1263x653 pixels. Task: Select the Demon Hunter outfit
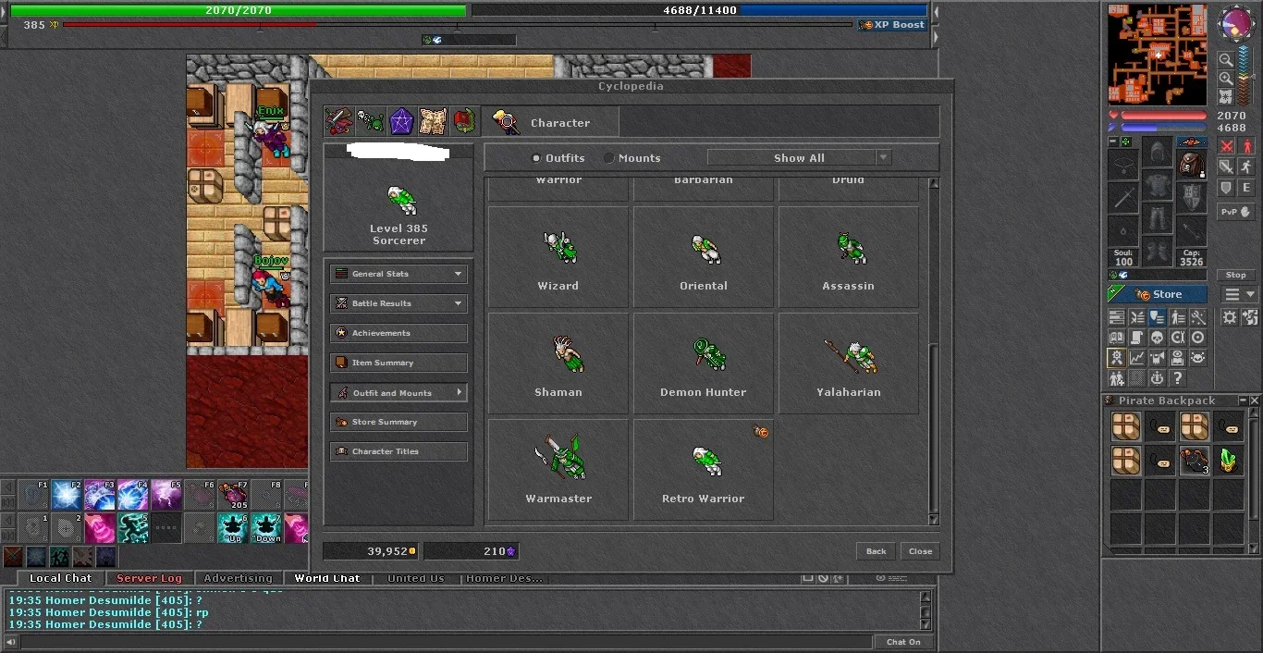tap(704, 363)
